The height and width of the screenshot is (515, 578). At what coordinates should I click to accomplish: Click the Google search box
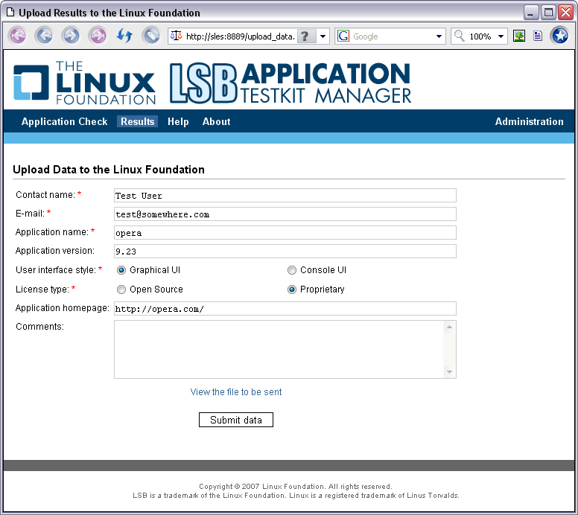[392, 36]
